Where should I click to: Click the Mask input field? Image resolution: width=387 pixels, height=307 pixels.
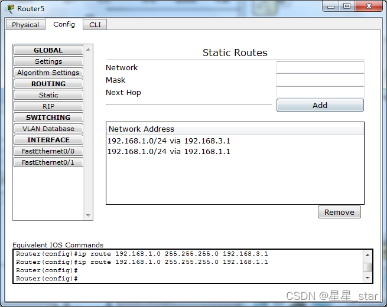(x=320, y=80)
